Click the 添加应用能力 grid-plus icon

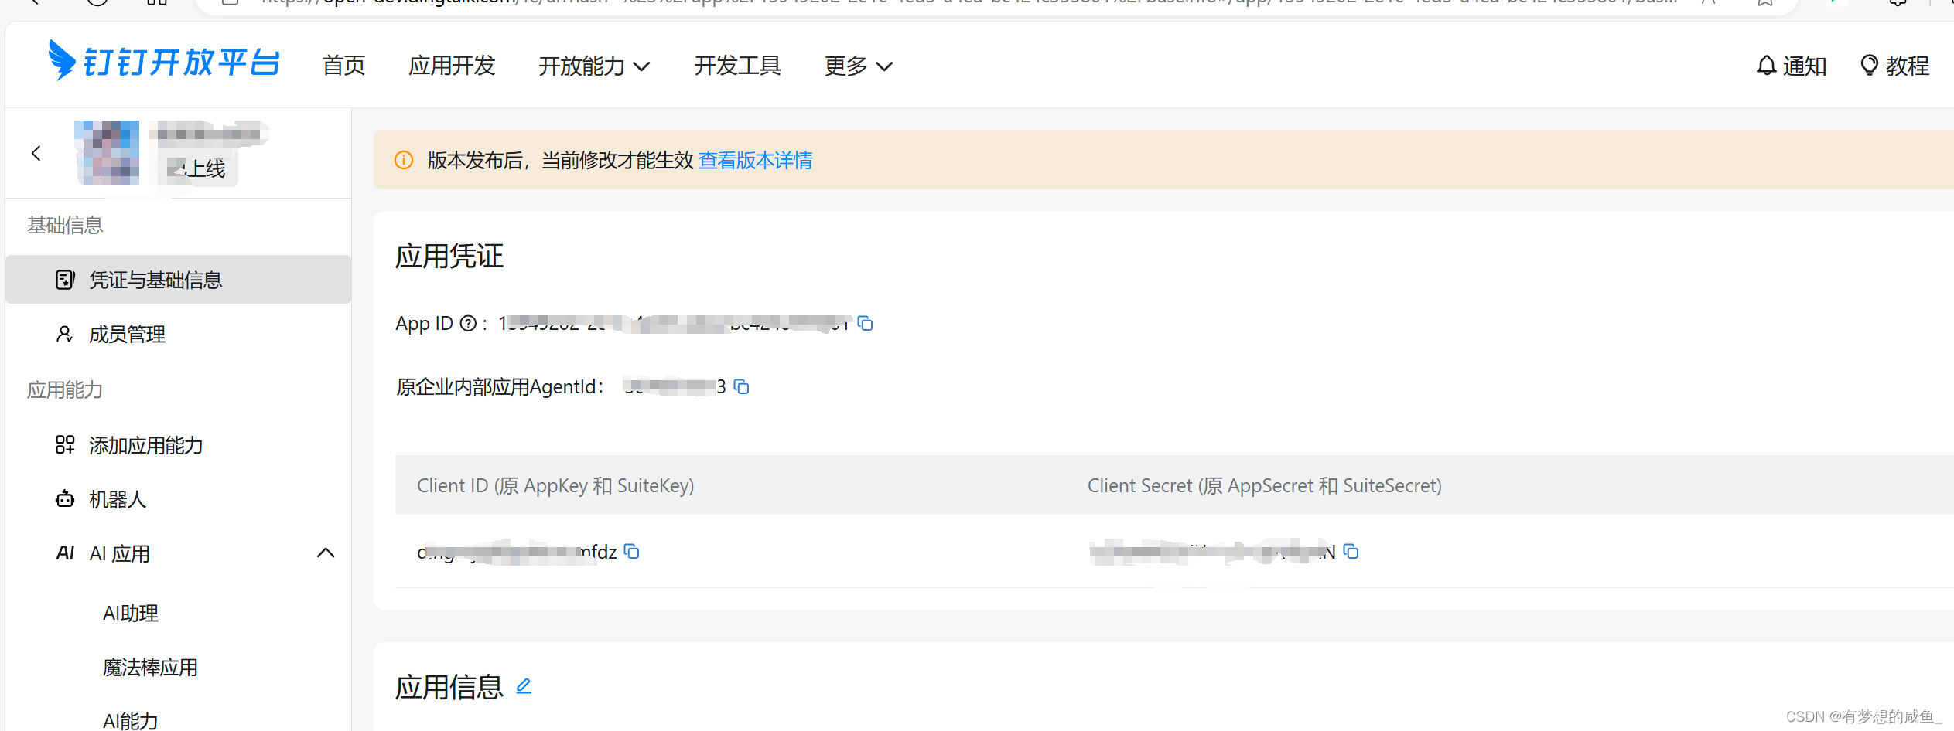point(65,444)
